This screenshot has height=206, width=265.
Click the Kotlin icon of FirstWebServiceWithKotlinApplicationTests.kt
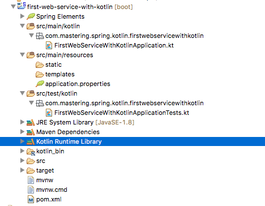[49, 113]
